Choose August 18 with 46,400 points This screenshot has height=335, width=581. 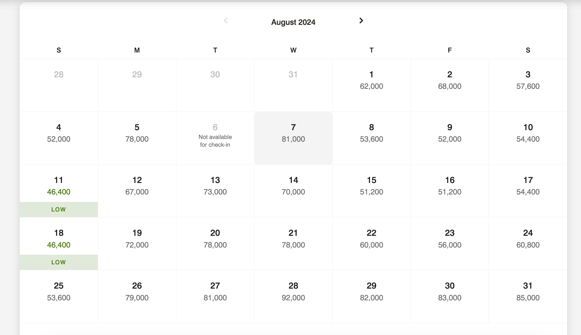pos(59,243)
